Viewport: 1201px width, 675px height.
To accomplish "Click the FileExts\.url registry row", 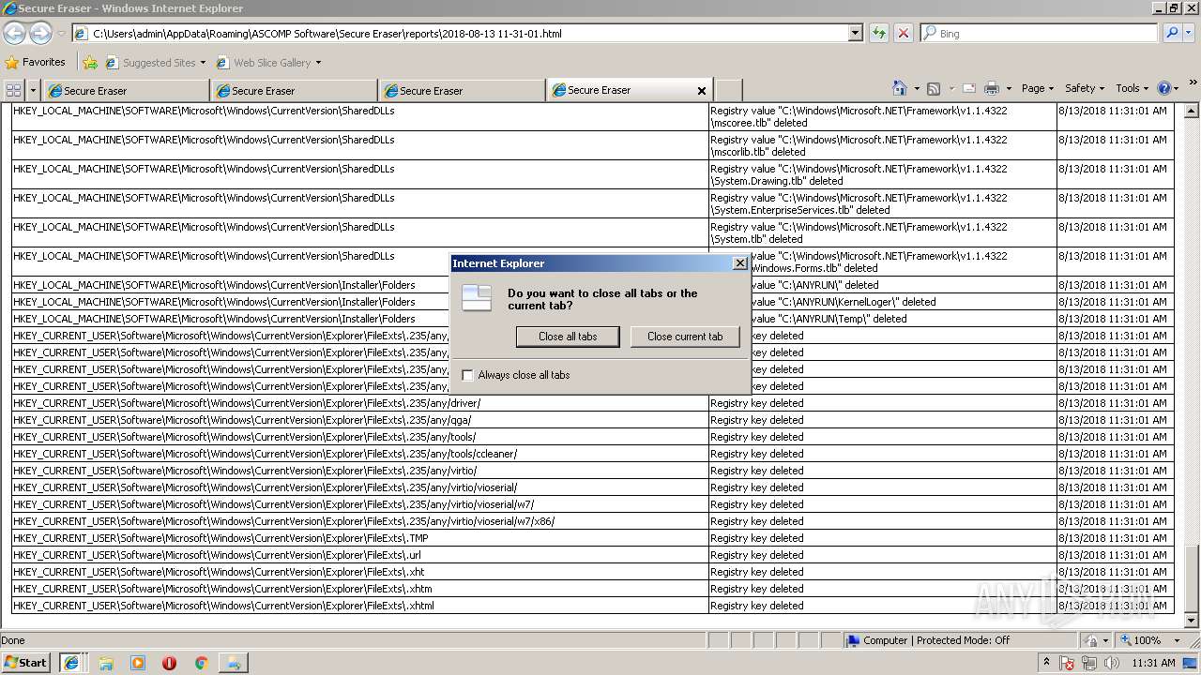I will tap(593, 555).
